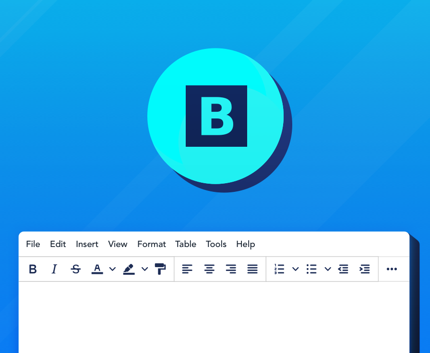Open the View menu
This screenshot has width=430, height=353.
118,244
